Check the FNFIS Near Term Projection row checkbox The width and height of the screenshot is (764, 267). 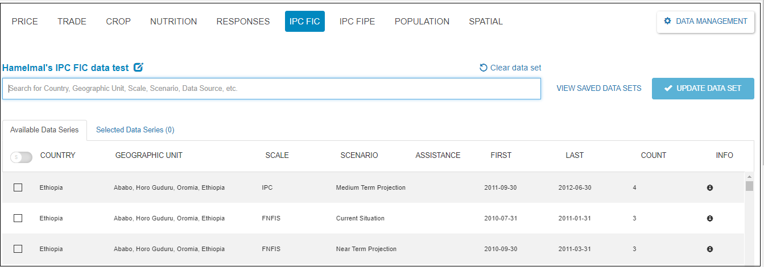[x=18, y=249]
